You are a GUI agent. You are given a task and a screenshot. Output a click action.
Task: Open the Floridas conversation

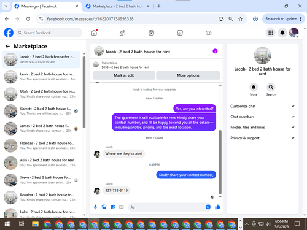tap(41, 145)
